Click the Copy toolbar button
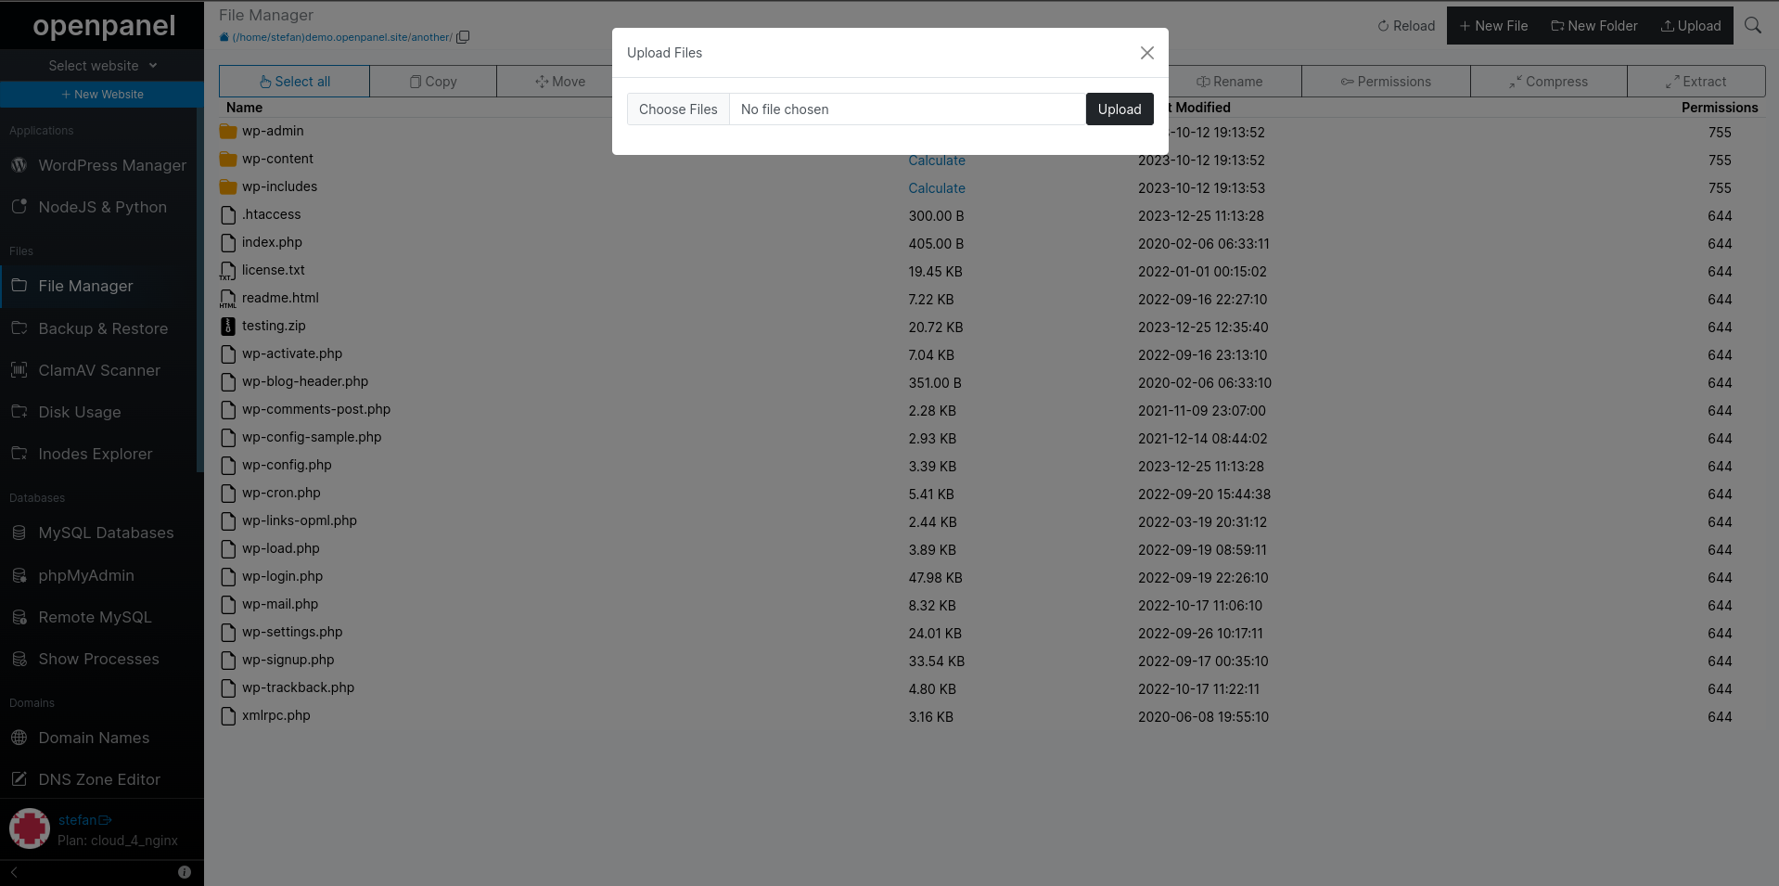This screenshot has width=1779, height=886. [x=433, y=82]
